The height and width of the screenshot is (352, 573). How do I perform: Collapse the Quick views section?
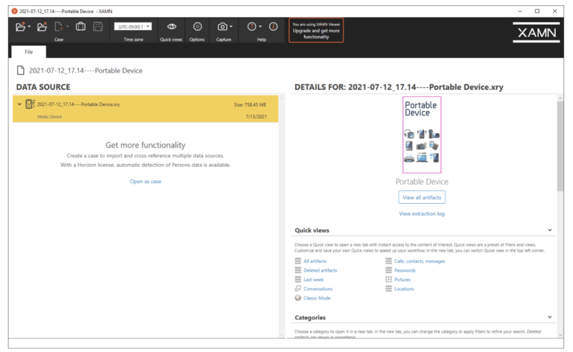[x=549, y=230]
